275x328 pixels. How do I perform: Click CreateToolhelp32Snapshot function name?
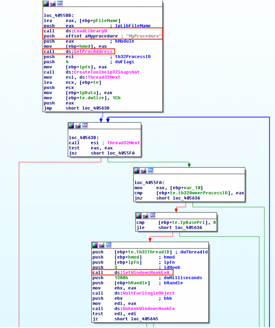tap(107, 72)
